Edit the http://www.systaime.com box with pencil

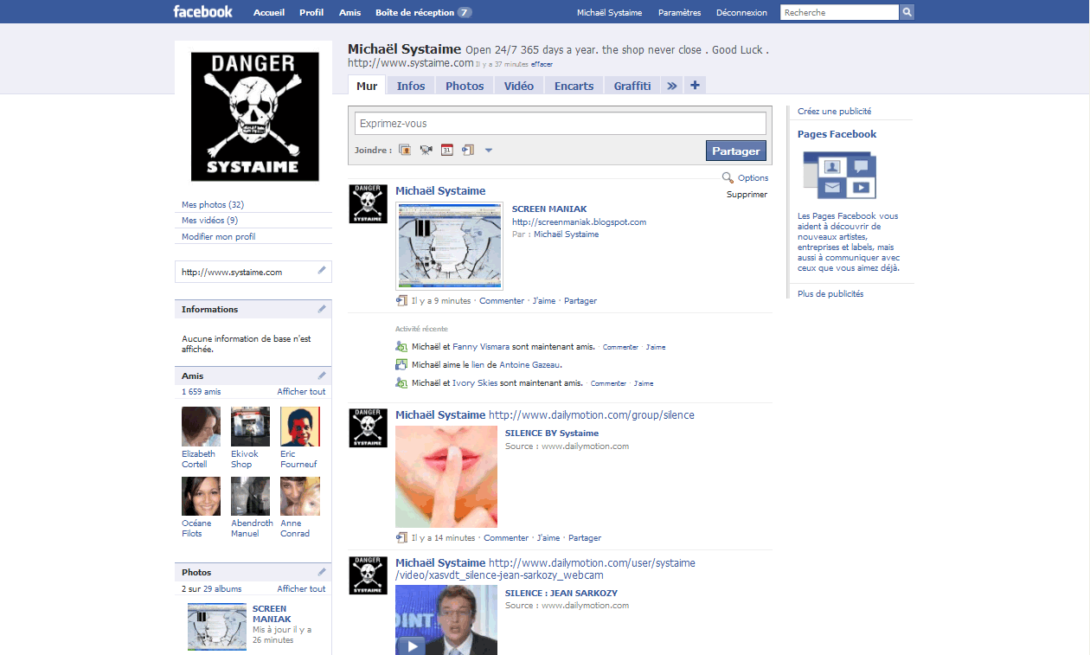(322, 271)
